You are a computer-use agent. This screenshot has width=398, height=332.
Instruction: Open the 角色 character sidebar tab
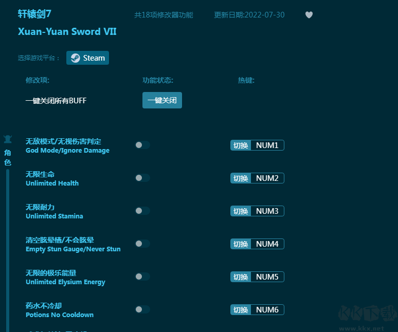pyautogui.click(x=8, y=157)
